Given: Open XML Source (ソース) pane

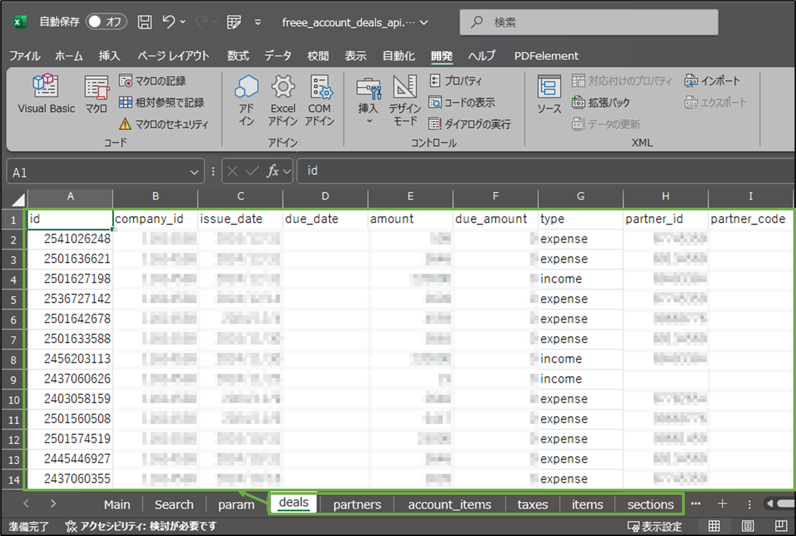Looking at the screenshot, I should (550, 94).
